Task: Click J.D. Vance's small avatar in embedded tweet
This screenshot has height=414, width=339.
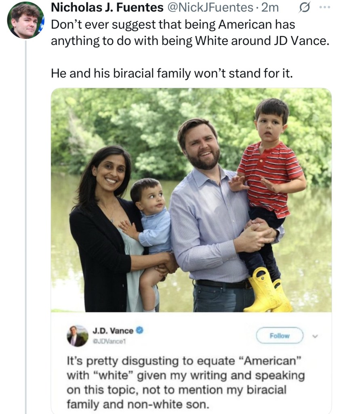Action: (77, 336)
